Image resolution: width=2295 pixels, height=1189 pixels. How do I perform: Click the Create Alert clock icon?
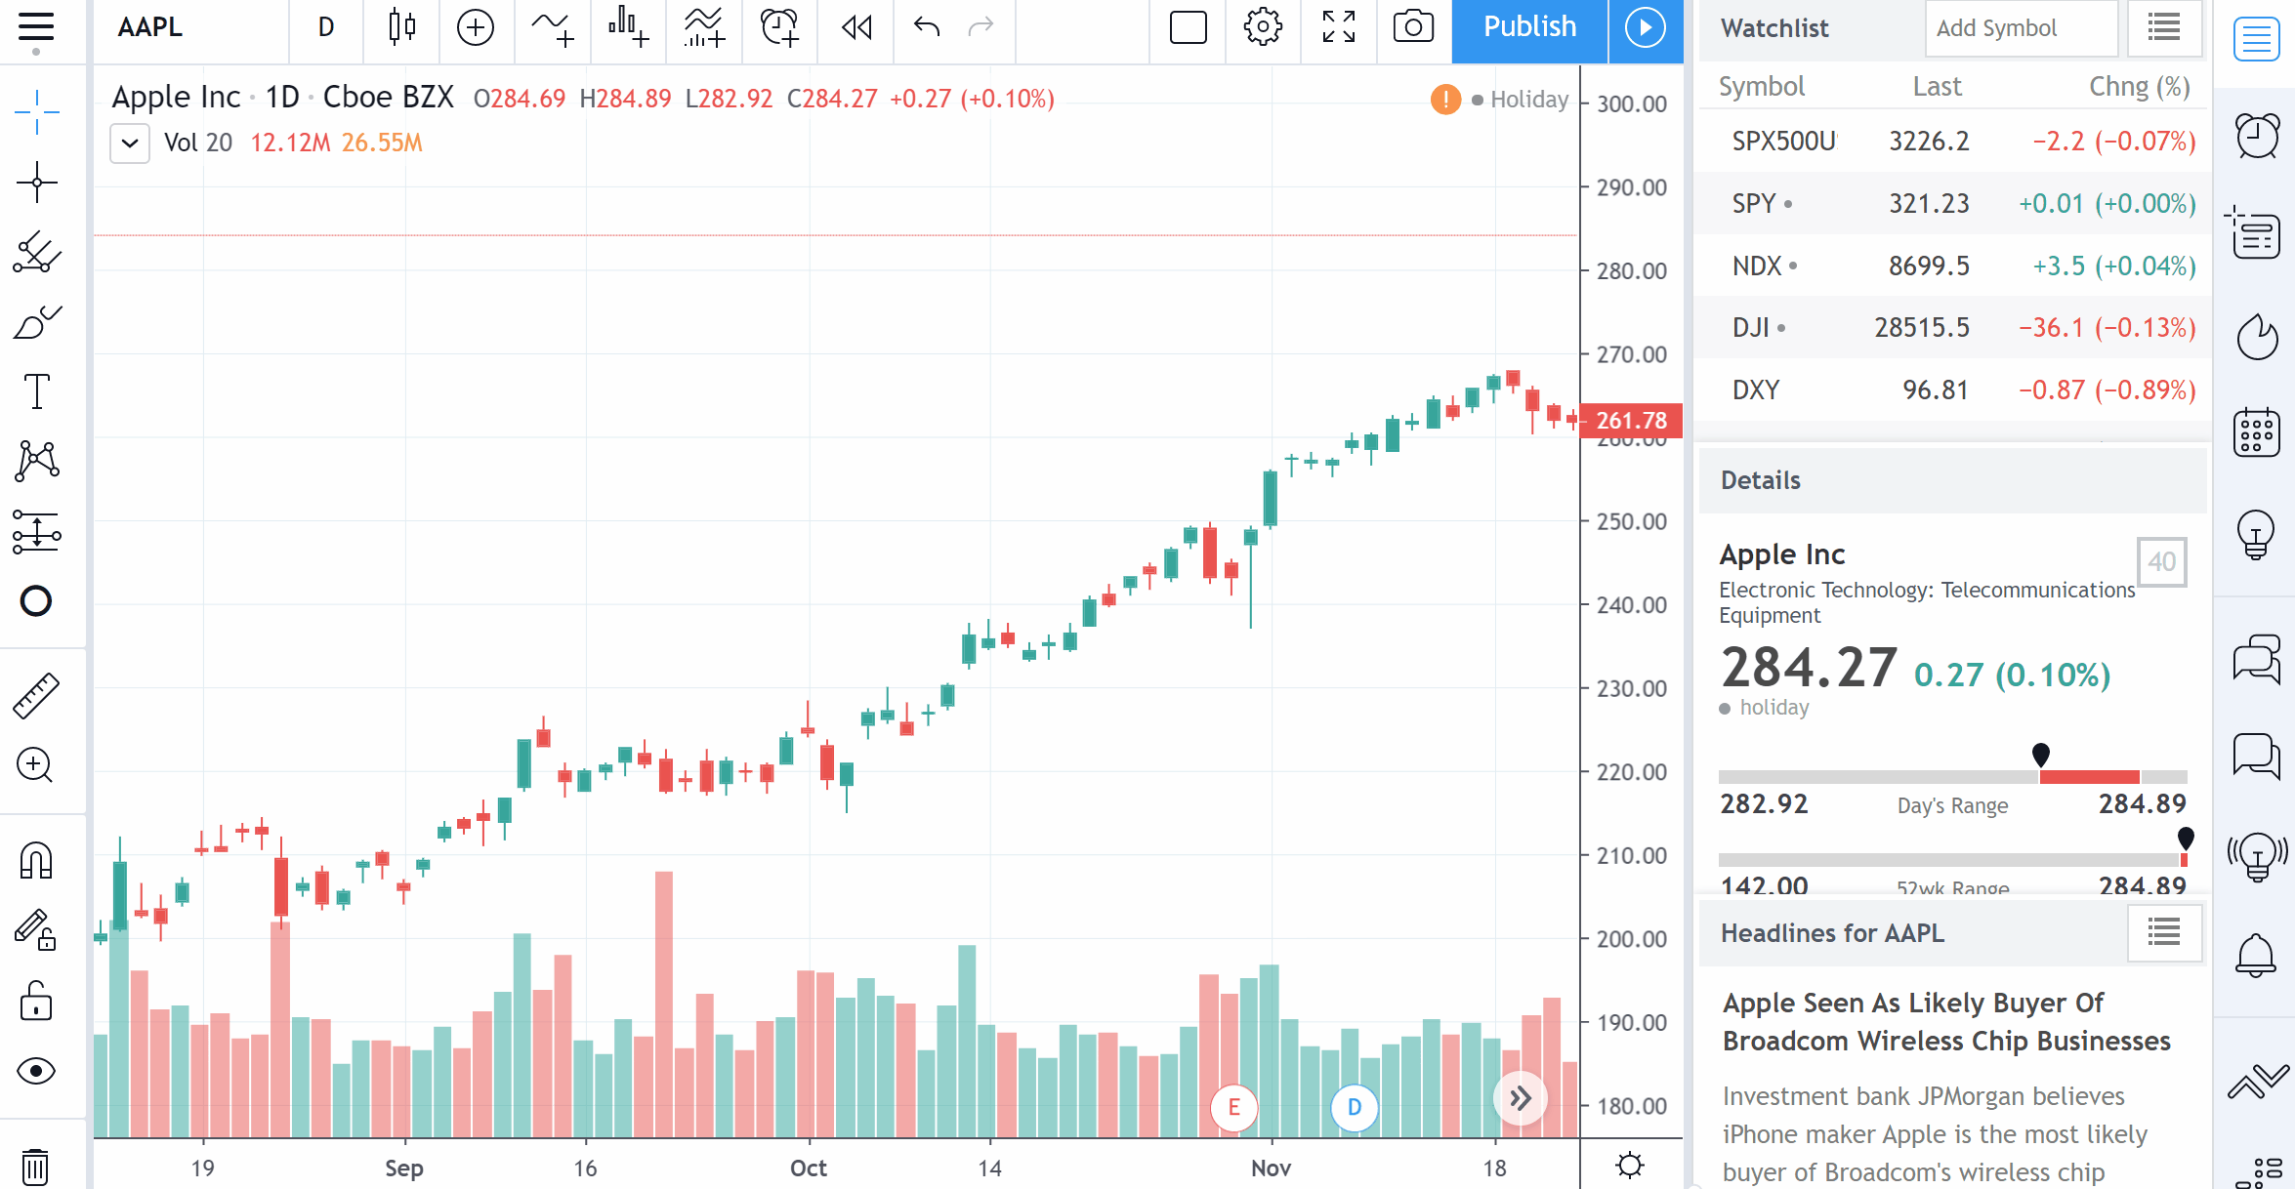(779, 27)
